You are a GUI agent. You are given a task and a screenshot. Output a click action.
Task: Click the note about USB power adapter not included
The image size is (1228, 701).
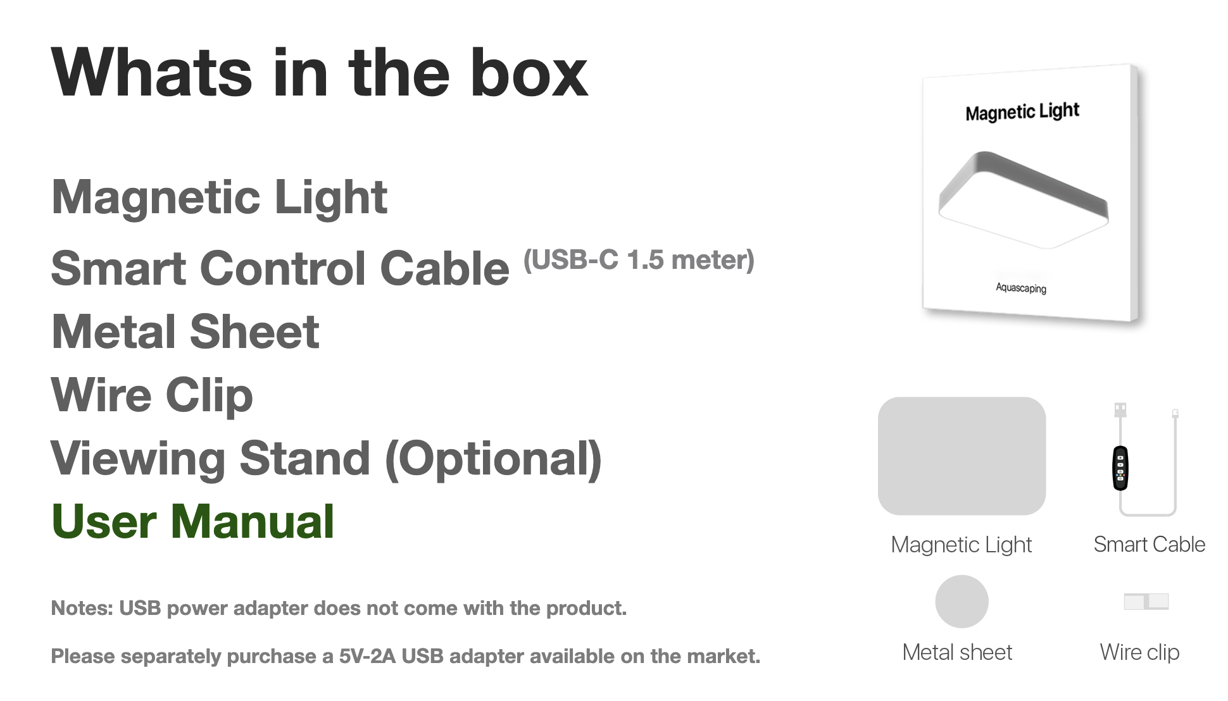point(339,608)
